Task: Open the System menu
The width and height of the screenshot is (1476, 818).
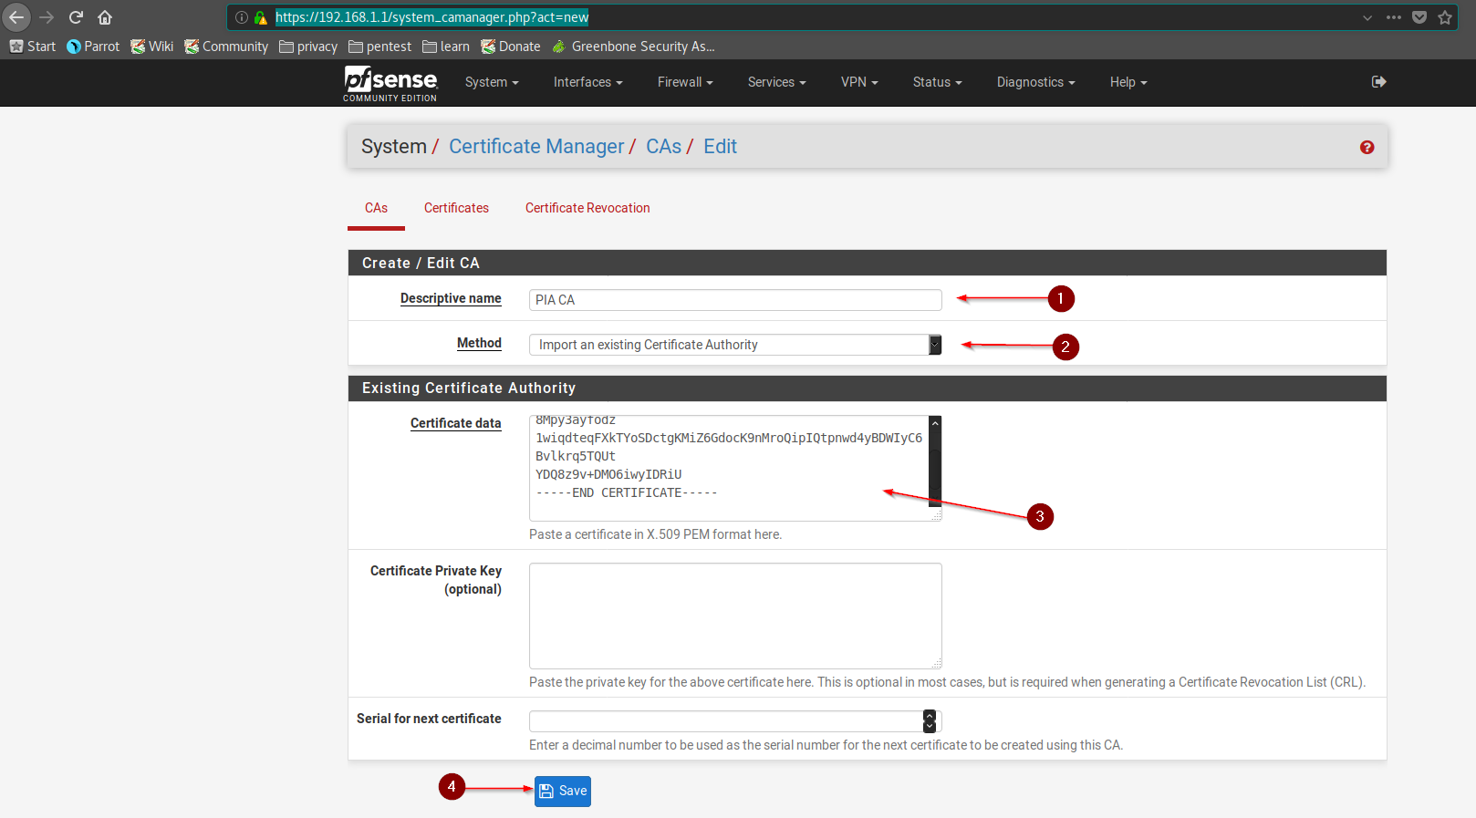Action: tap(491, 82)
